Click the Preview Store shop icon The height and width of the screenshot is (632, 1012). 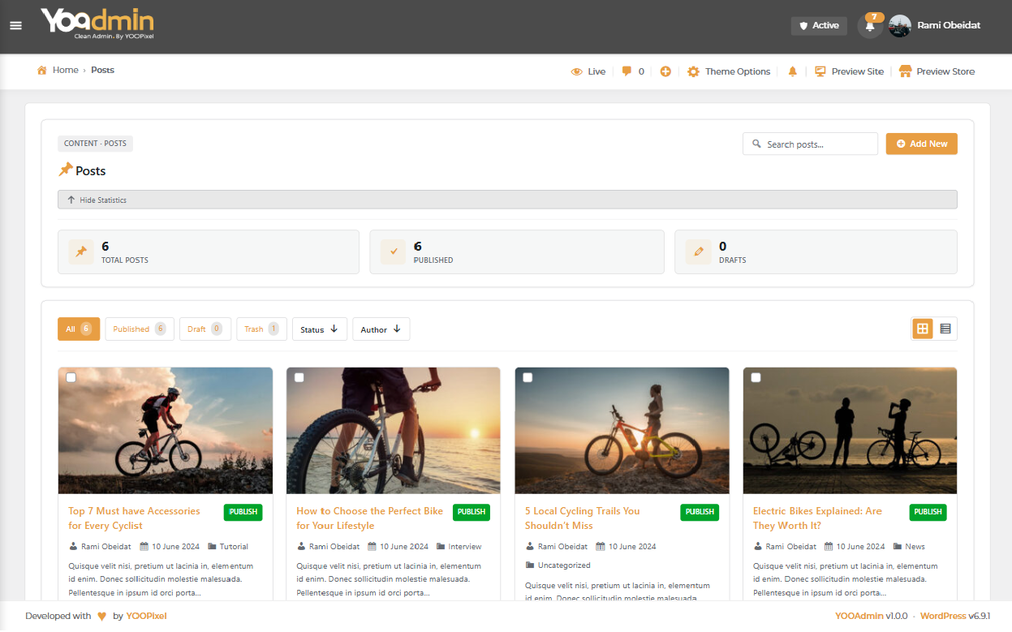click(x=906, y=71)
